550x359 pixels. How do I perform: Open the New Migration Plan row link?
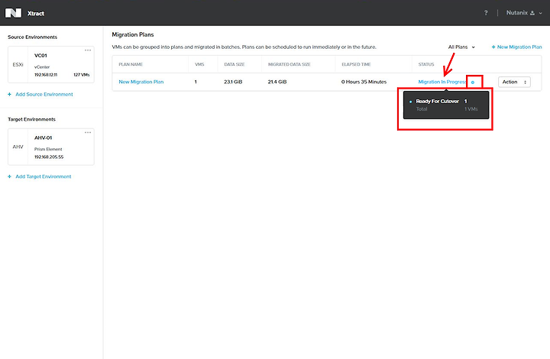click(141, 82)
